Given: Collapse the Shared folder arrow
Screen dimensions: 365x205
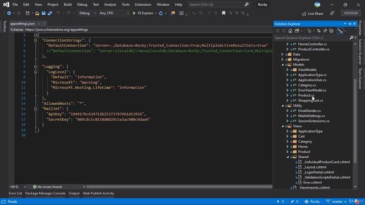Looking at the screenshot, I should click(x=287, y=157).
